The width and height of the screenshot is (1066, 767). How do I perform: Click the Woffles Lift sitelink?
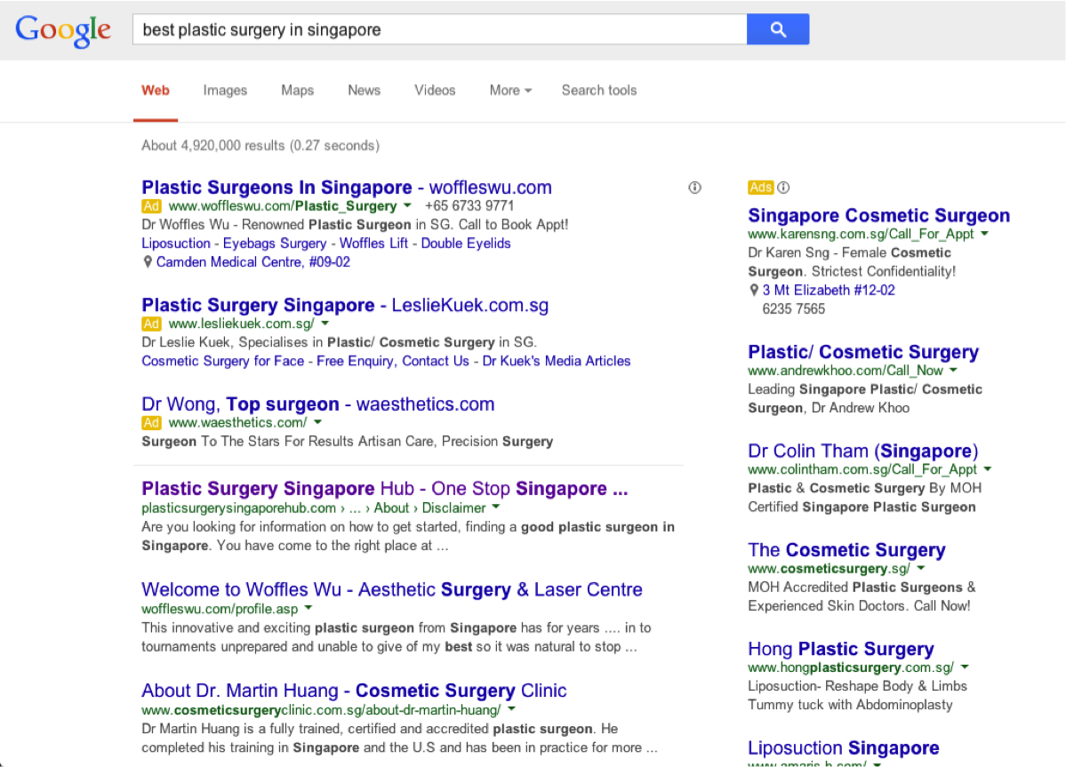click(373, 244)
